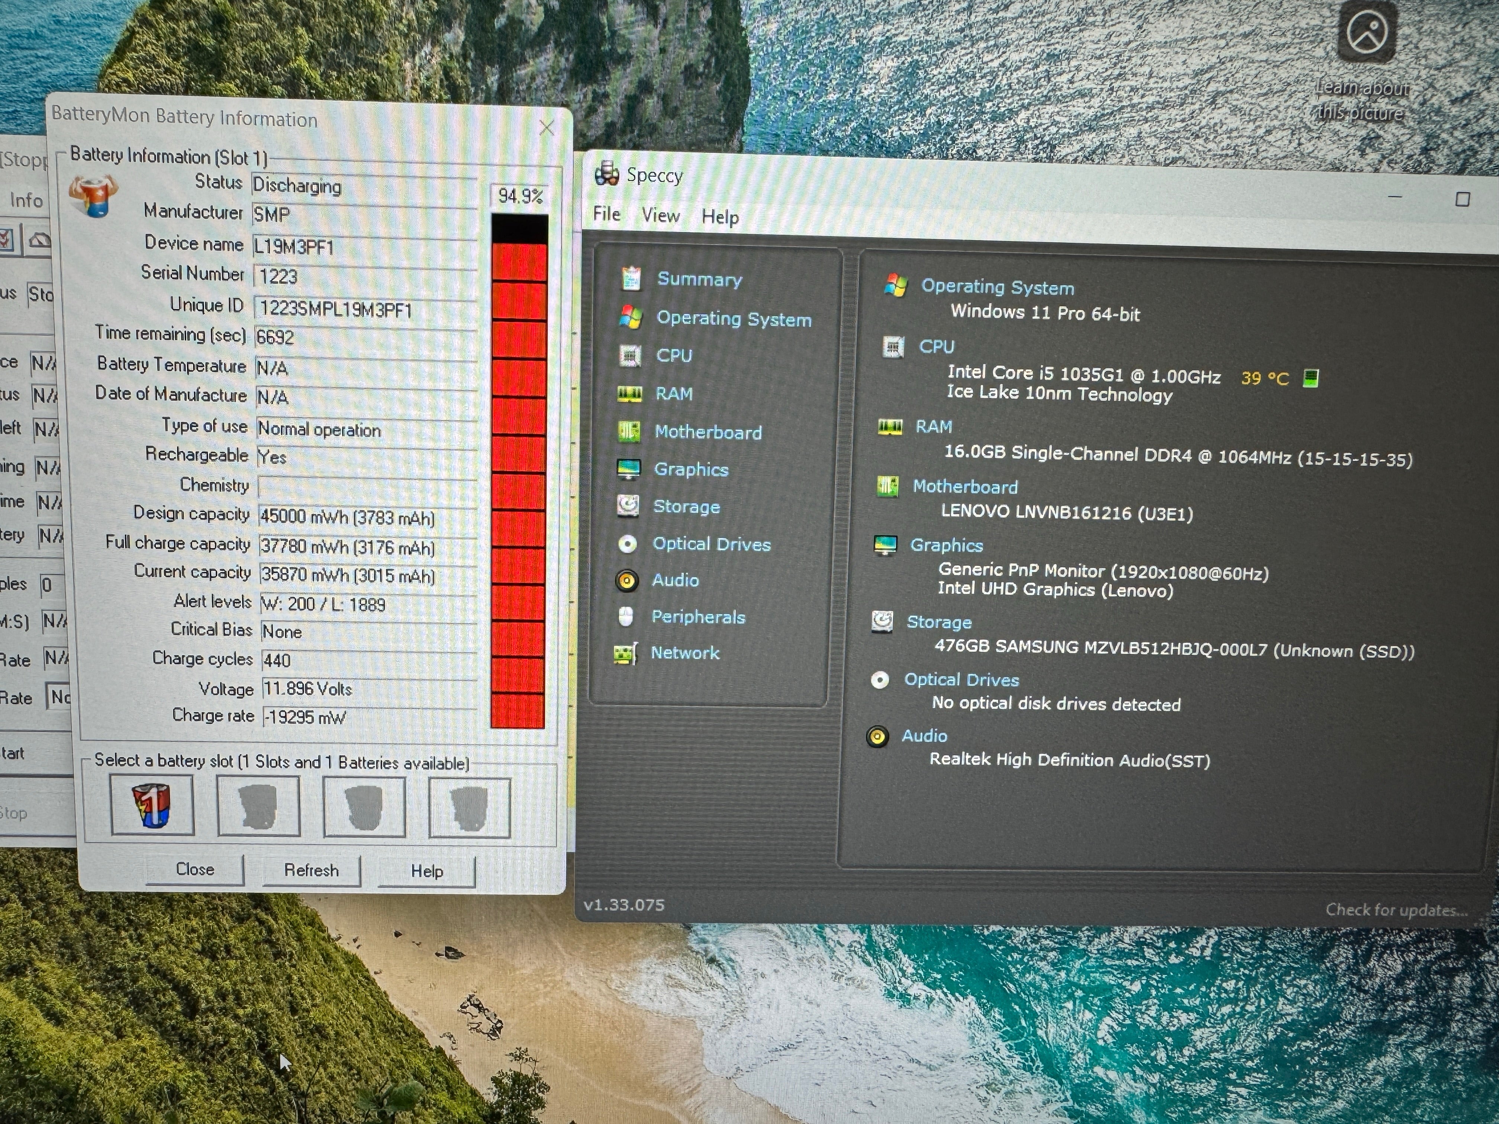Click the Audio speaker icon in summary pane
1499x1124 pixels.
click(877, 736)
